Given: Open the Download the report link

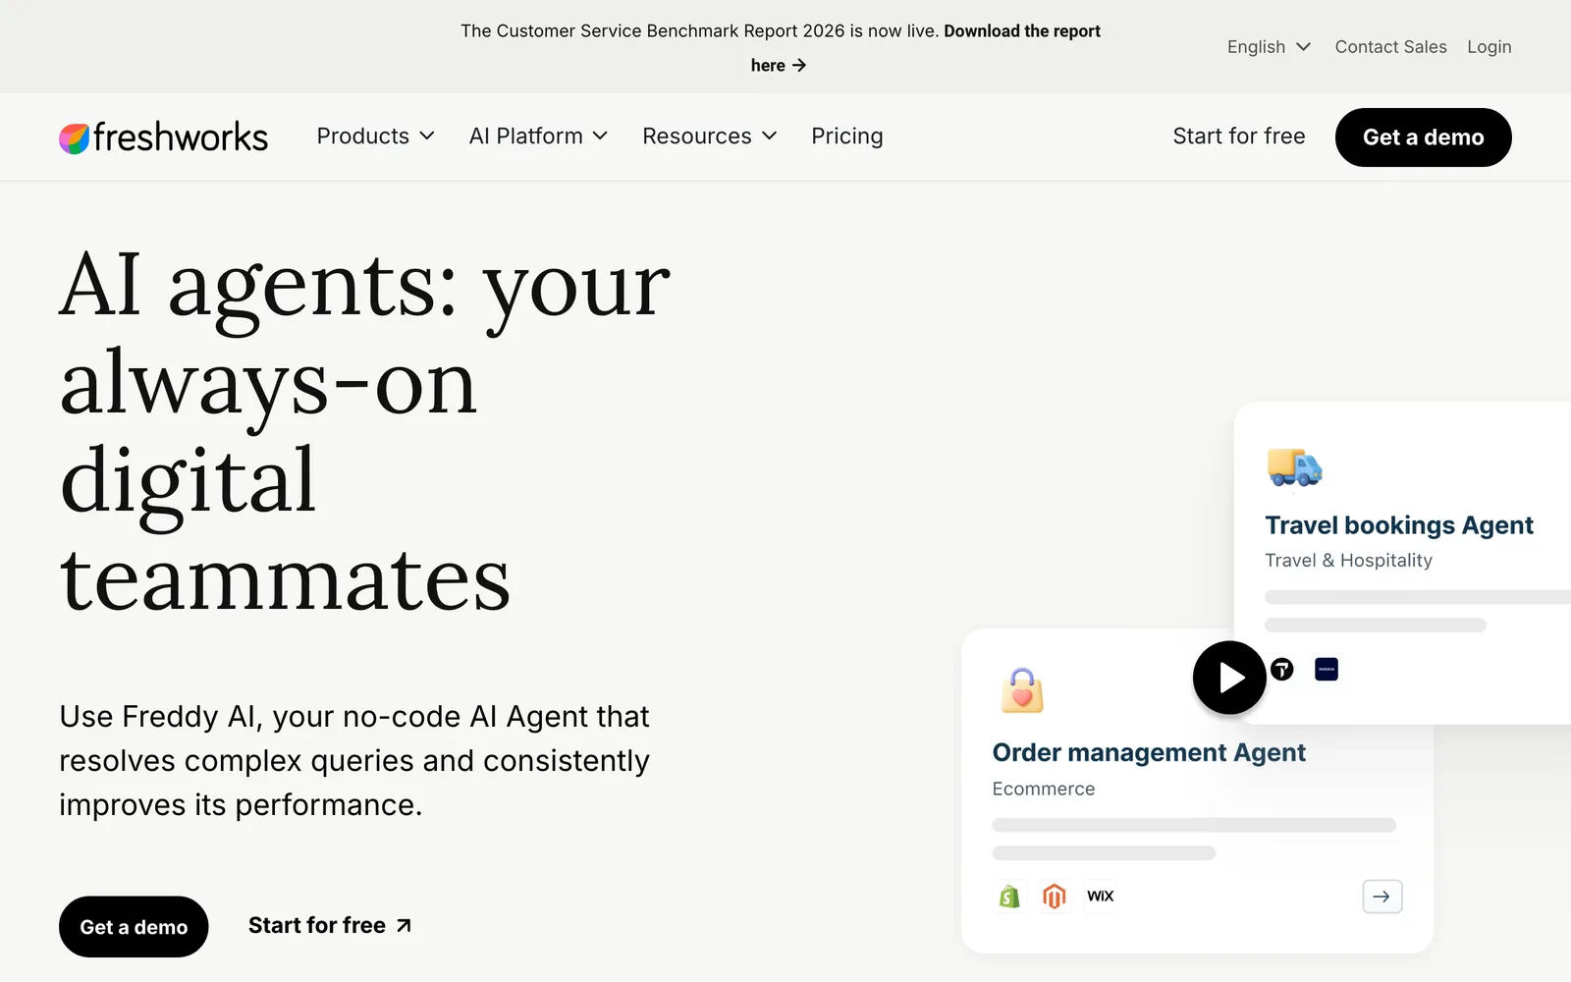Looking at the screenshot, I should coord(1022,31).
